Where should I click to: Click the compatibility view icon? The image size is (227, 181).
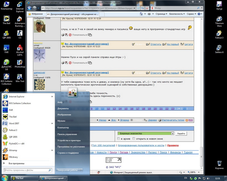138,8
